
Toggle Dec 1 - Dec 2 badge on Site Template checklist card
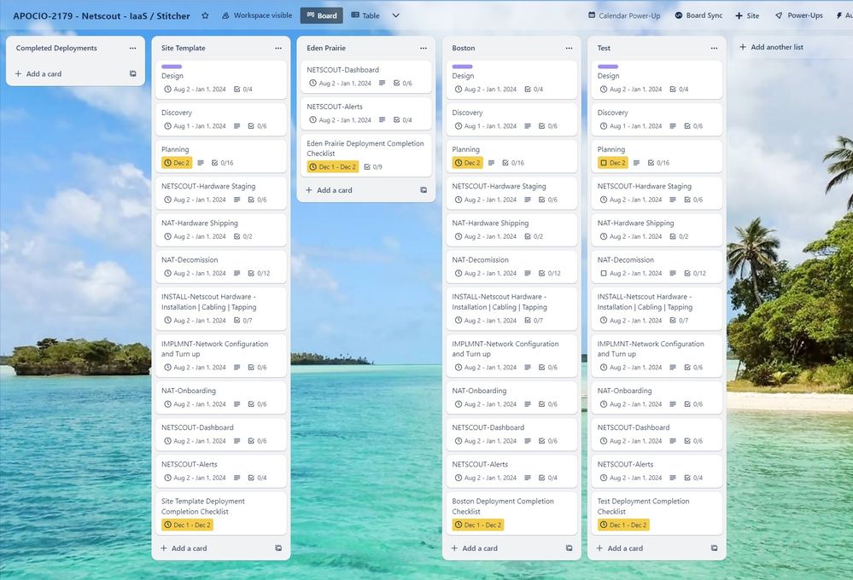[187, 525]
